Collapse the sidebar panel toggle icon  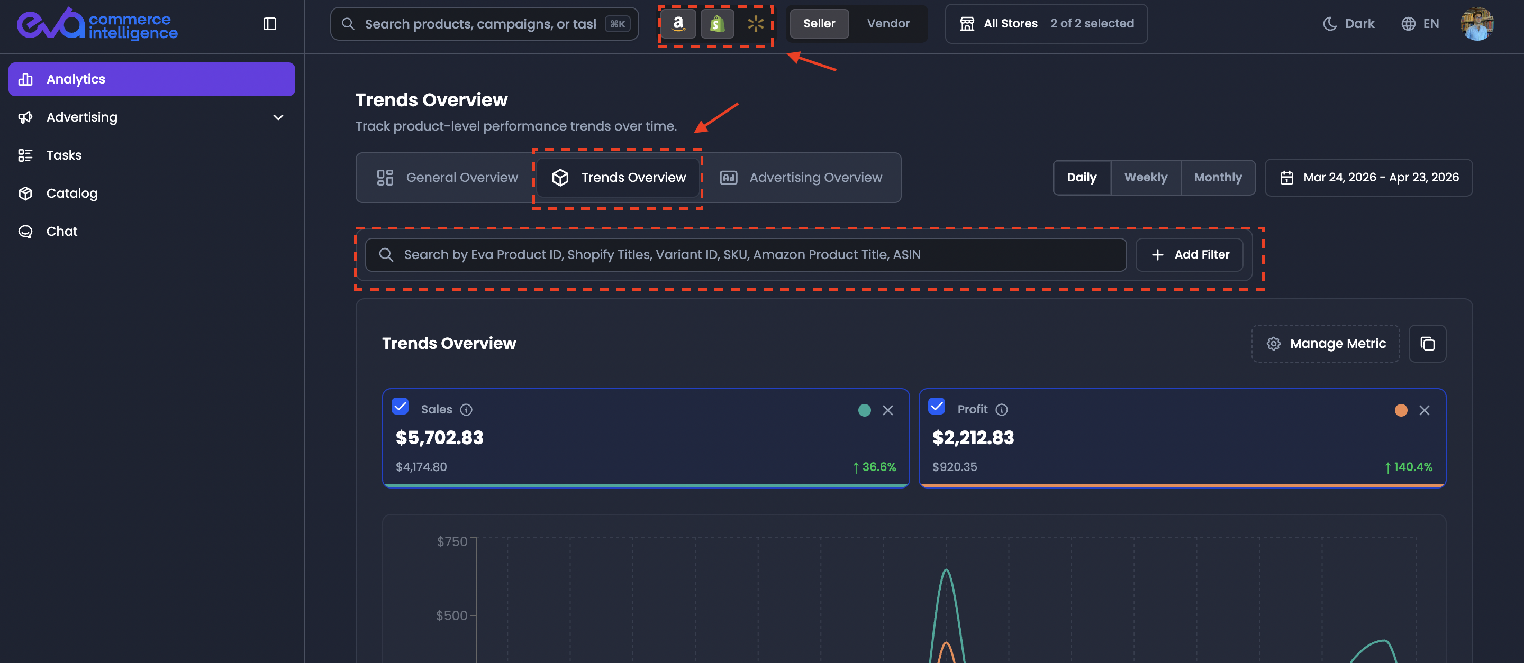click(x=270, y=24)
